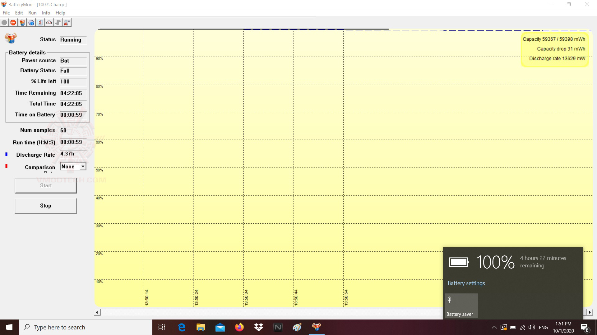Viewport: 597px width, 335px height.
Task: Open Battery settings link
Action: coord(466,283)
